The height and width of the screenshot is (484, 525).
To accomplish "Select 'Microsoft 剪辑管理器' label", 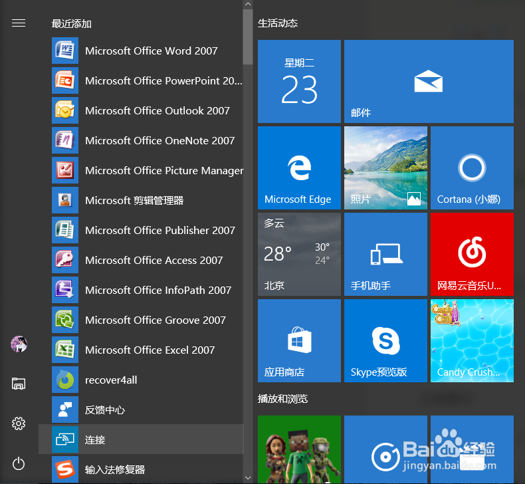I will [134, 201].
